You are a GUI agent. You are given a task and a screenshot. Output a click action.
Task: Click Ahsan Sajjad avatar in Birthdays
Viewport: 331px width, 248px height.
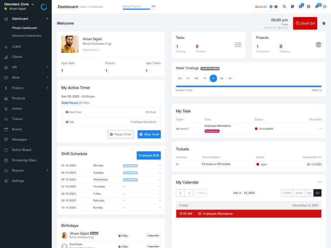(65, 235)
